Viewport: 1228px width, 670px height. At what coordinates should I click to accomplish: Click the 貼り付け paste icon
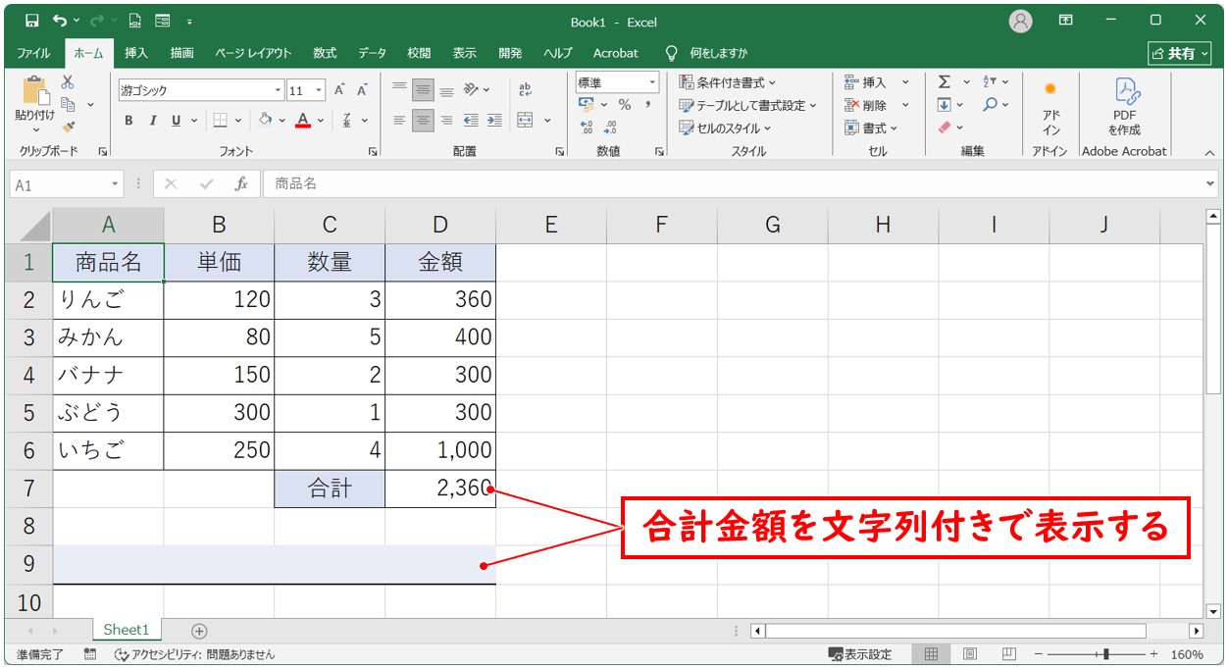36,95
